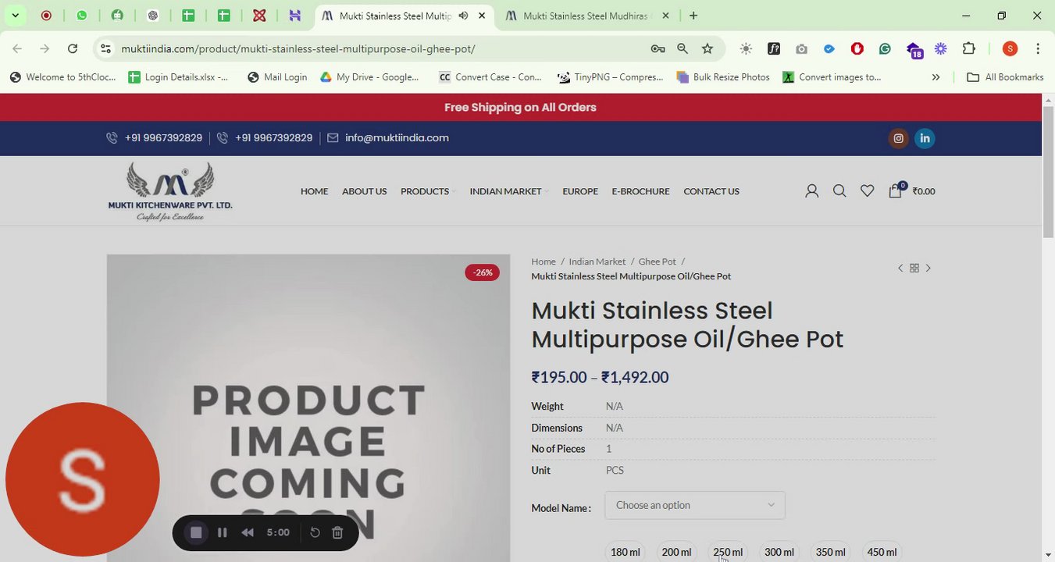This screenshot has height=562, width=1055.
Task: Open the user account icon
Action: pyautogui.click(x=812, y=191)
